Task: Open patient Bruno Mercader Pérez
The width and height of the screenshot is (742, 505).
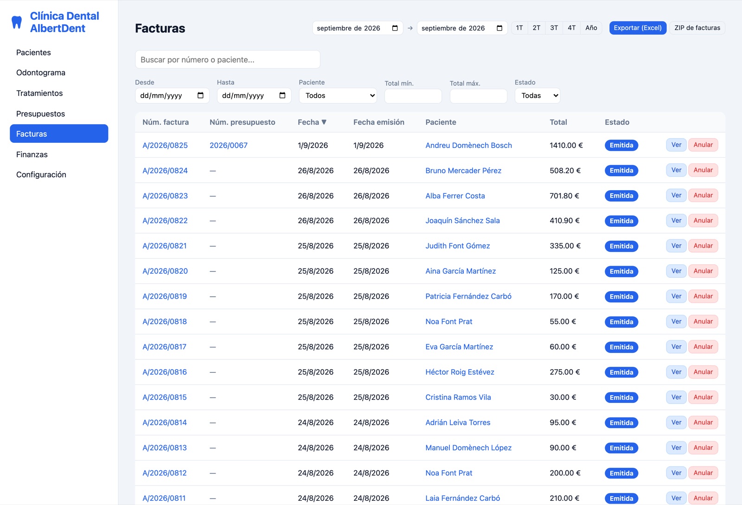Action: pyautogui.click(x=463, y=171)
